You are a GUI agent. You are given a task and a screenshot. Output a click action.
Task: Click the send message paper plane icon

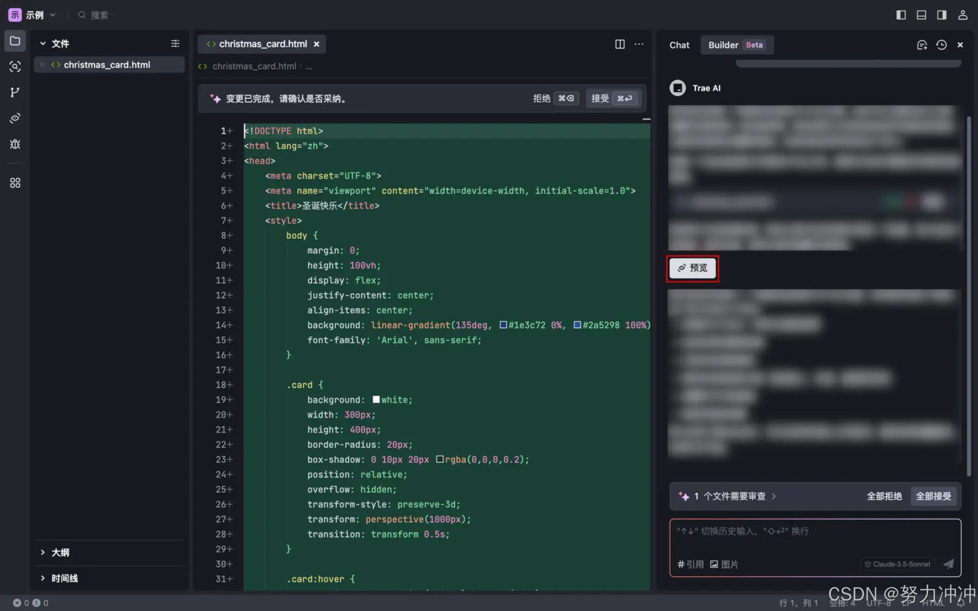(x=948, y=564)
